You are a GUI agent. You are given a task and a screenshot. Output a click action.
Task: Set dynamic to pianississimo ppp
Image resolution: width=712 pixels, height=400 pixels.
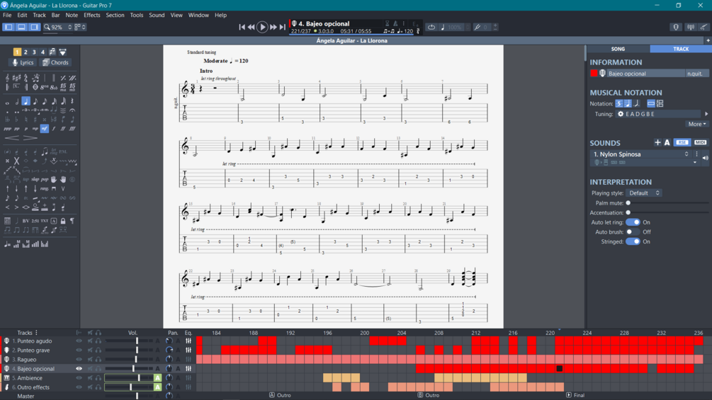click(x=7, y=129)
